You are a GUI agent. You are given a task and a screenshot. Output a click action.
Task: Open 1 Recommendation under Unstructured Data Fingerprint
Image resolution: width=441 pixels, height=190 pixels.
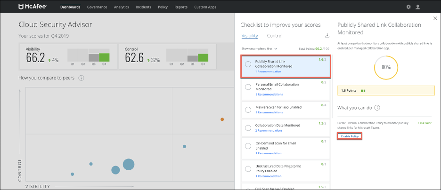coord(268,176)
